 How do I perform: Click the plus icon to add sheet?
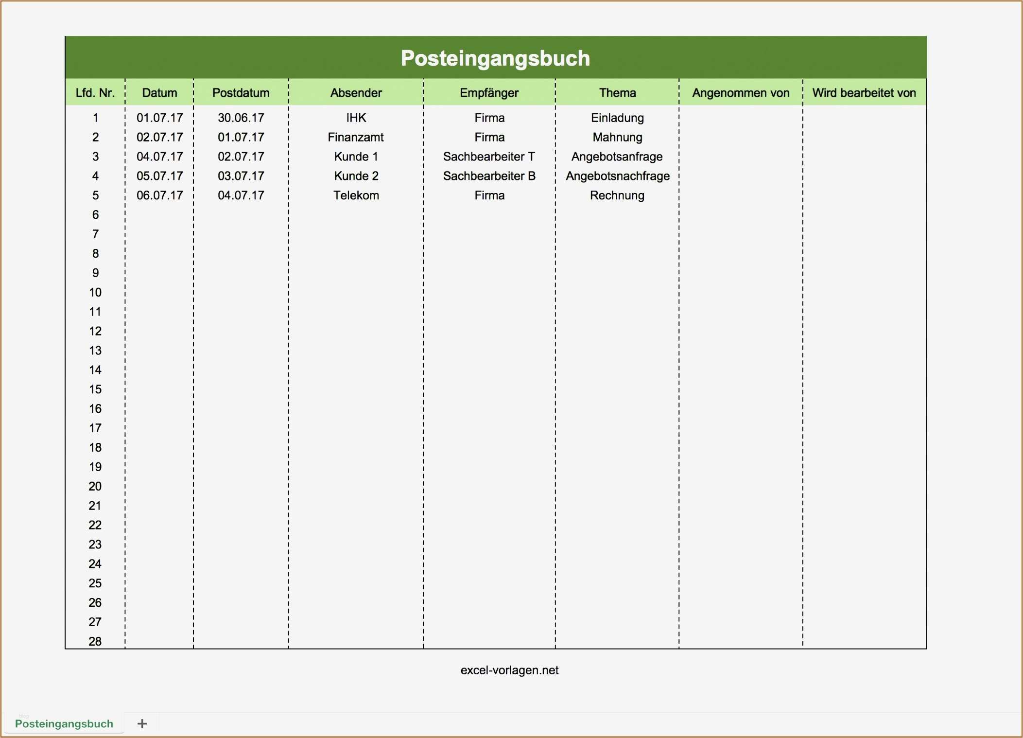[142, 723]
